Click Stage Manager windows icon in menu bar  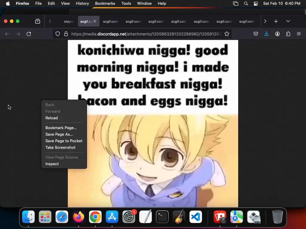(x=235, y=4)
